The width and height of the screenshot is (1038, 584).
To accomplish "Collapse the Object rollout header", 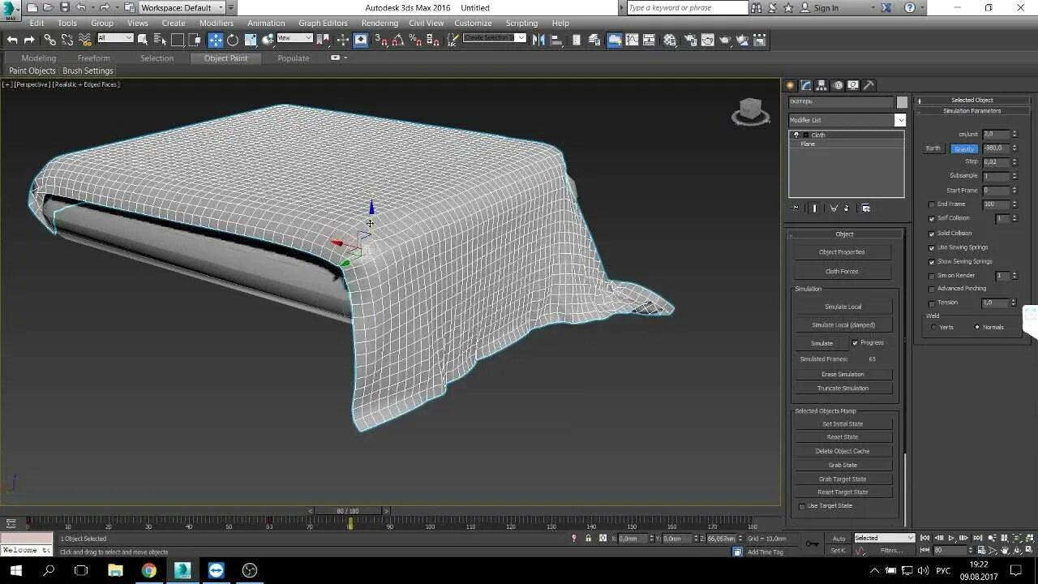I will coord(844,234).
